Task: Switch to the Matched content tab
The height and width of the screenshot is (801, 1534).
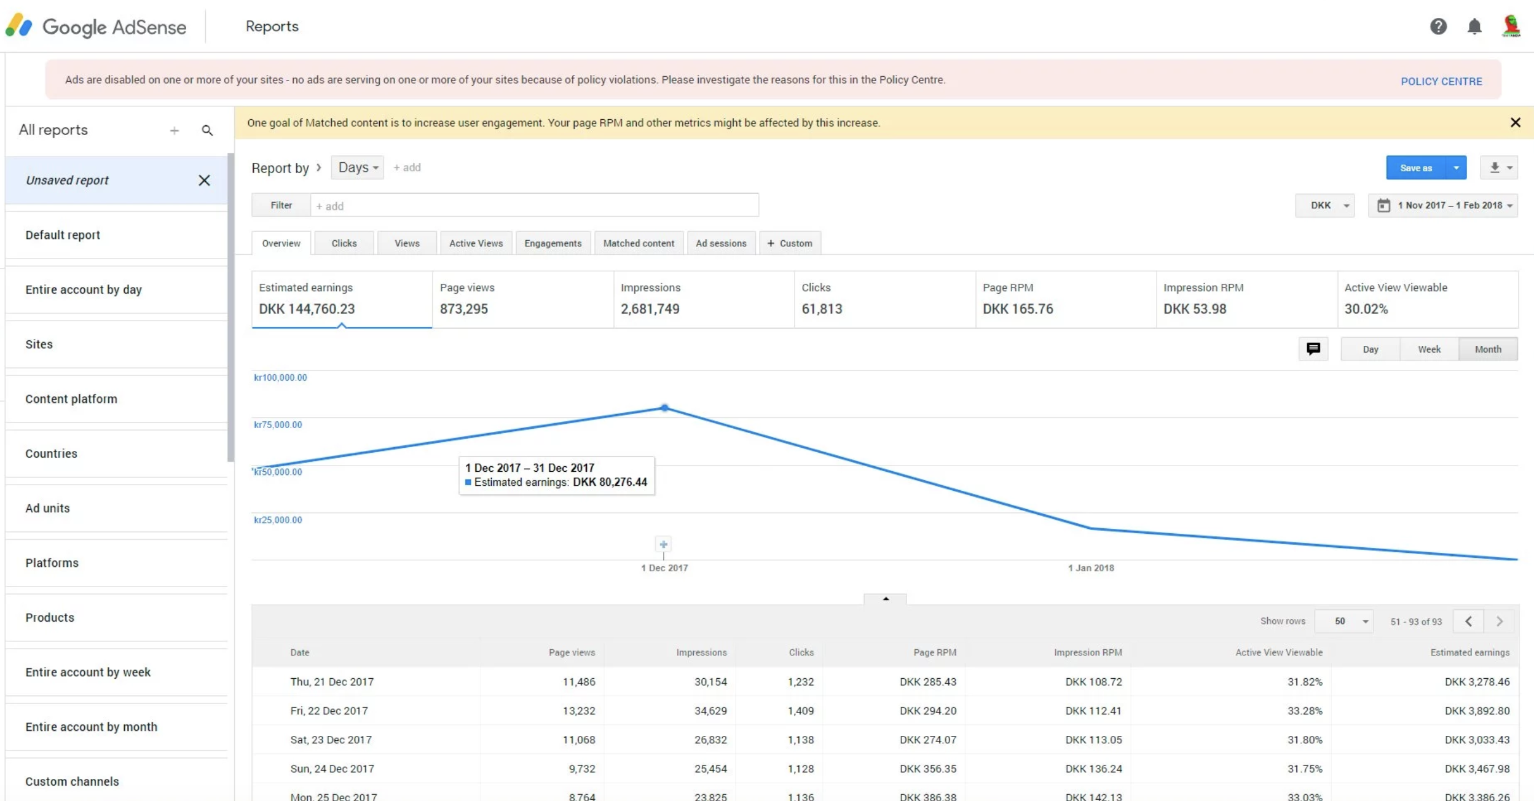Action: pos(638,243)
